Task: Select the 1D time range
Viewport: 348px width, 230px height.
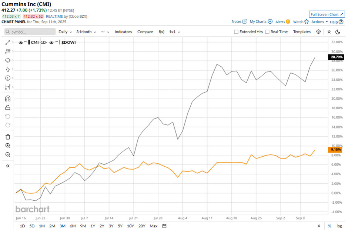Action: pos(22,226)
